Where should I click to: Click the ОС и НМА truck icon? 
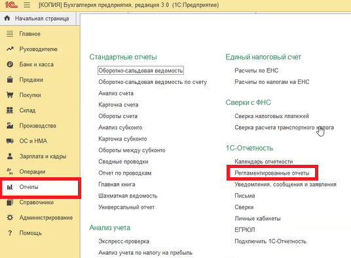point(10,141)
